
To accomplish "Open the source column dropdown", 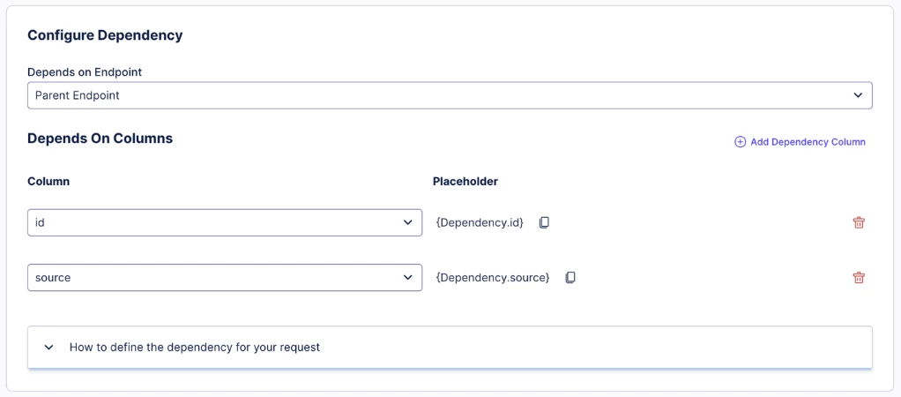I will (212, 277).
